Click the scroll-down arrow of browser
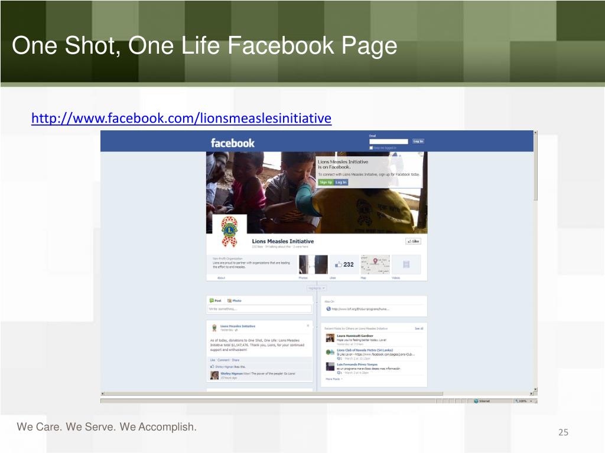 tap(535, 389)
